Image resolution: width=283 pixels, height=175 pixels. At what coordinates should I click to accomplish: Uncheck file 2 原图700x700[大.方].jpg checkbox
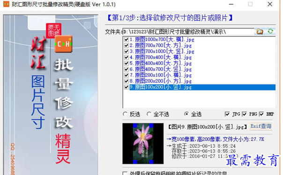(127, 45)
